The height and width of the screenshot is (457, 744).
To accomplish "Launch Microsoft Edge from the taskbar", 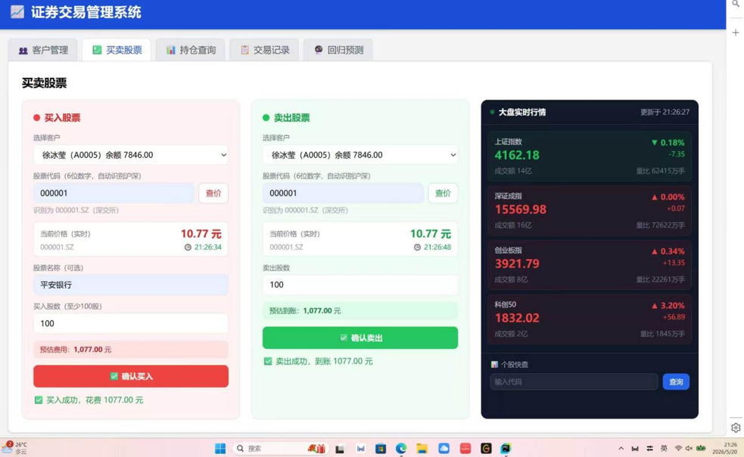I will [x=401, y=448].
